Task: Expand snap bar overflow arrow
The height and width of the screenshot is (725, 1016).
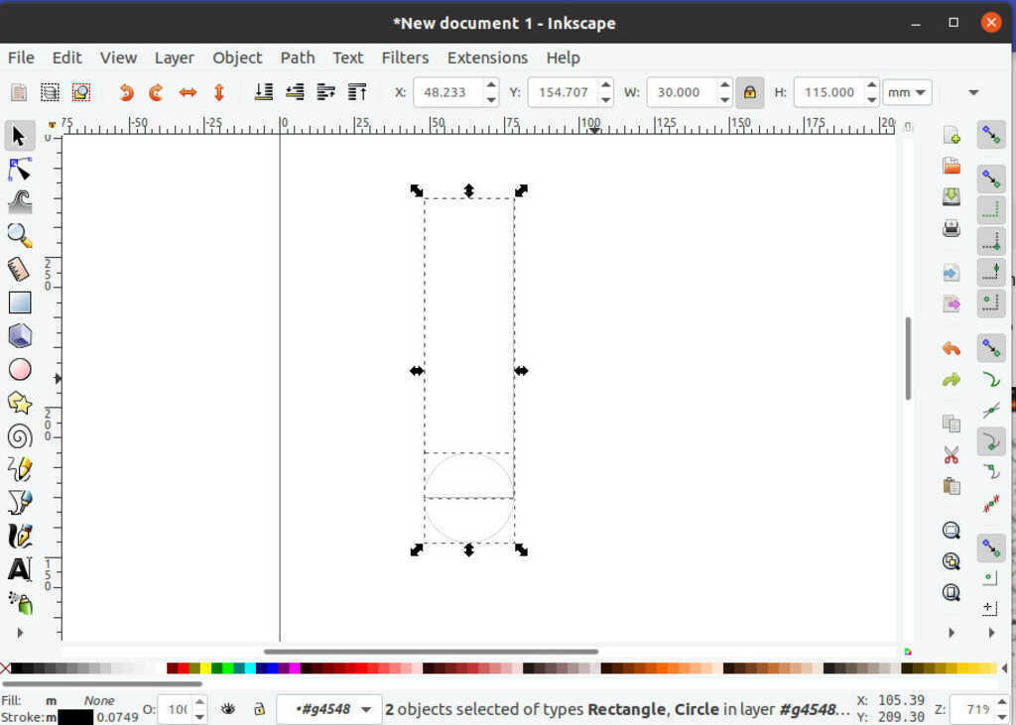Action: coord(991,633)
